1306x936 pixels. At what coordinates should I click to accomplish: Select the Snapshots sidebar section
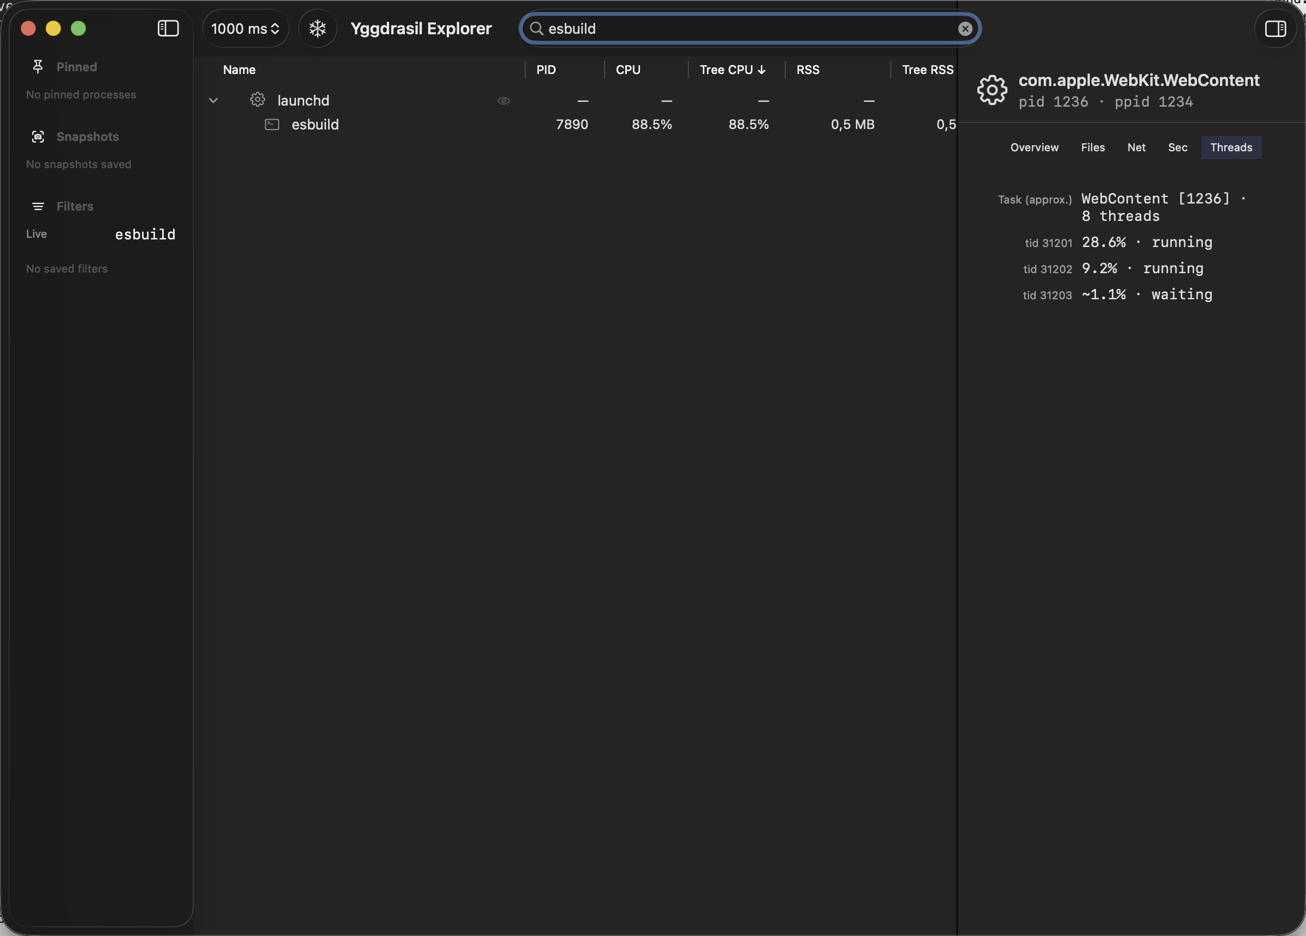pos(88,137)
